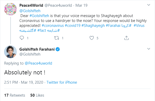The height and width of the screenshot is (101, 155).
Task: Follow the #Shaghayegh hashtag link
Action: point(93,26)
